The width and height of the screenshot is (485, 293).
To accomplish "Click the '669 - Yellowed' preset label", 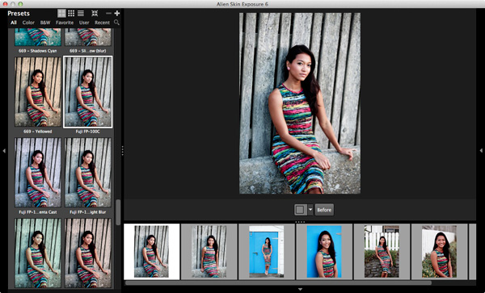I will [38, 132].
